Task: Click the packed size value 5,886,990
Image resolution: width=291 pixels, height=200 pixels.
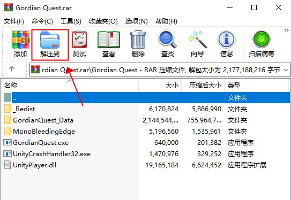Action: click(206, 109)
